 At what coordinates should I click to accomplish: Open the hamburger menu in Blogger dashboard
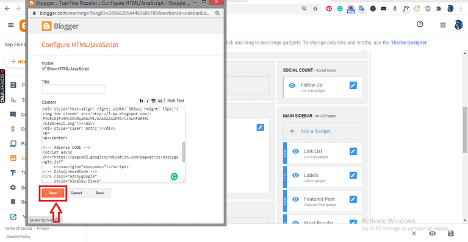pos(11,25)
